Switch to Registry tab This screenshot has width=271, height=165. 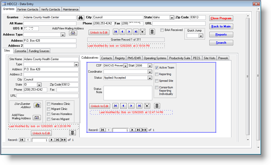coord(120,58)
